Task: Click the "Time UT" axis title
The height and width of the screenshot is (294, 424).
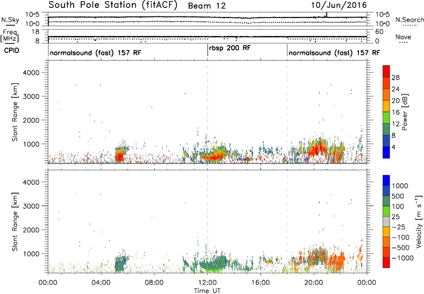Action: point(207,291)
